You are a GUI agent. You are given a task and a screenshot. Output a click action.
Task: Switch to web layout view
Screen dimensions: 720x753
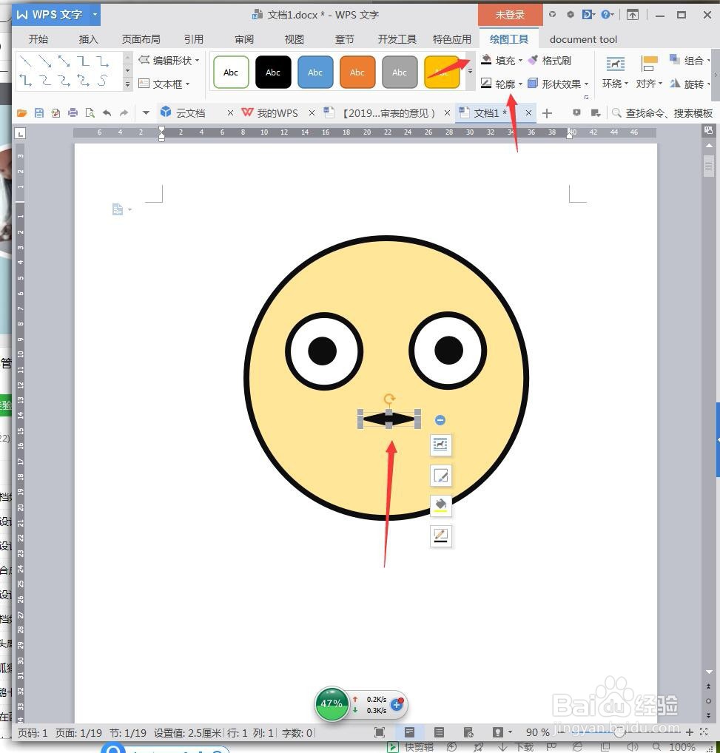[468, 732]
